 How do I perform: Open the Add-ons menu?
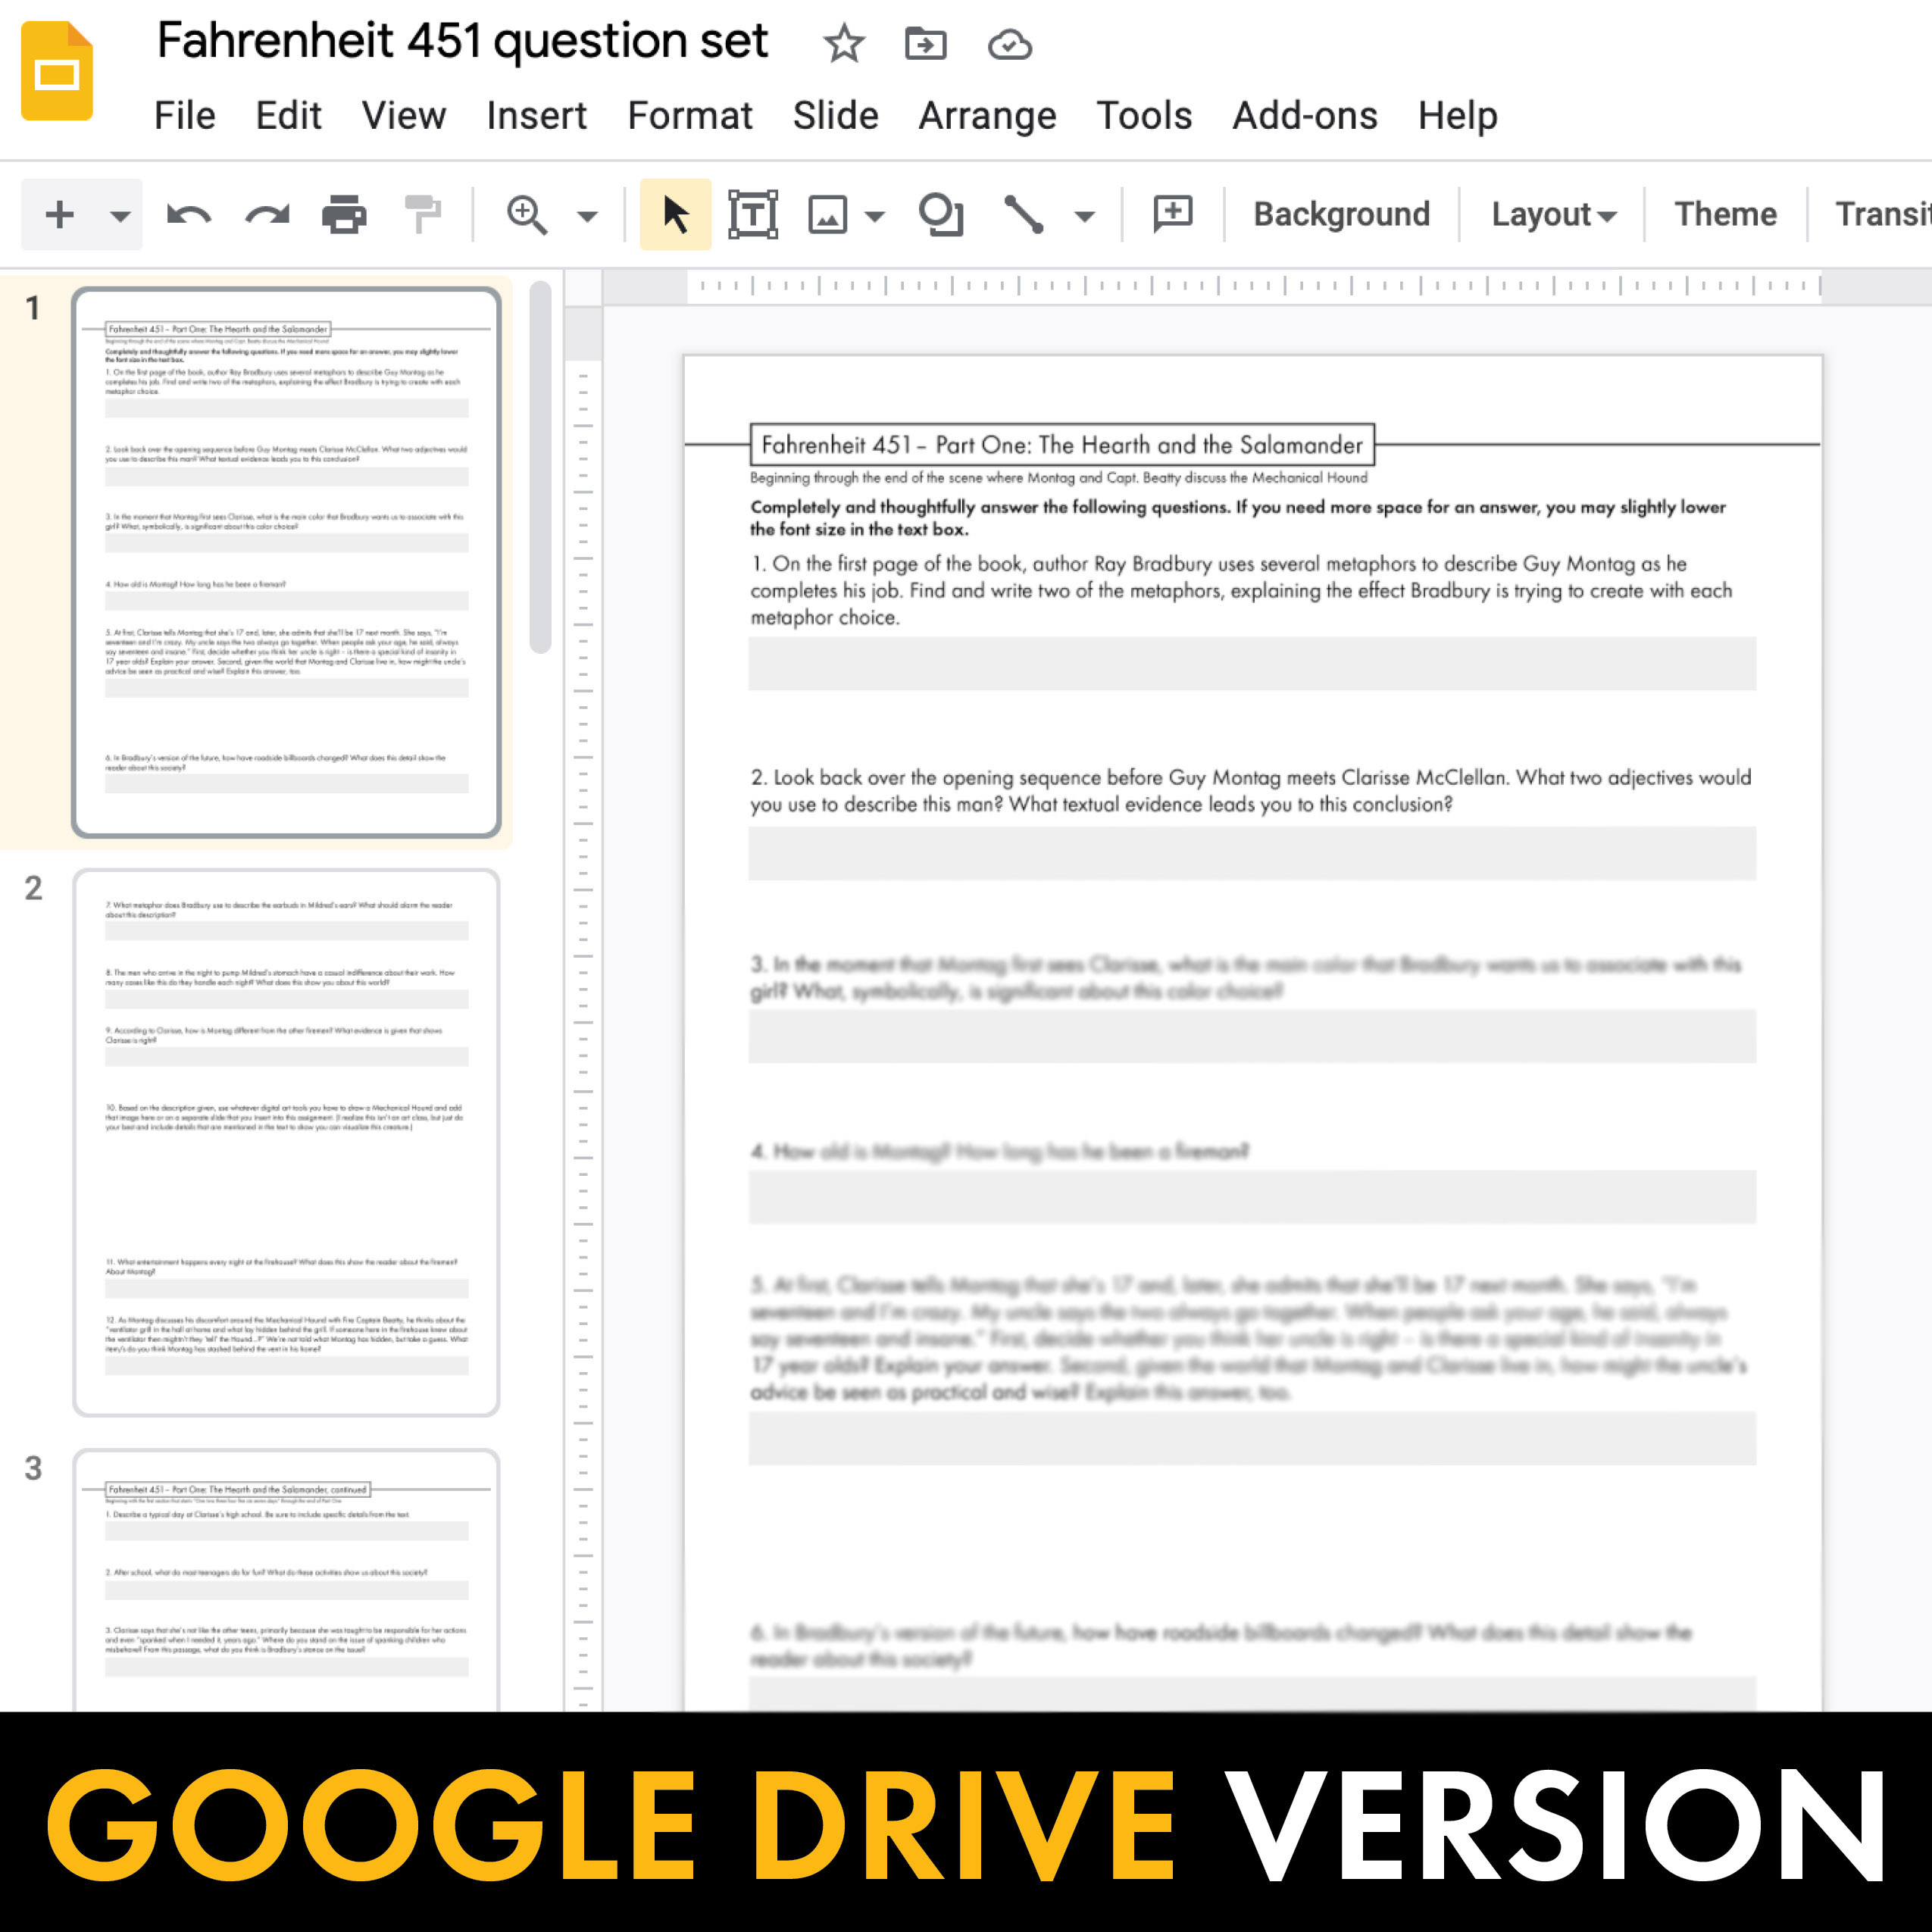coord(1305,116)
